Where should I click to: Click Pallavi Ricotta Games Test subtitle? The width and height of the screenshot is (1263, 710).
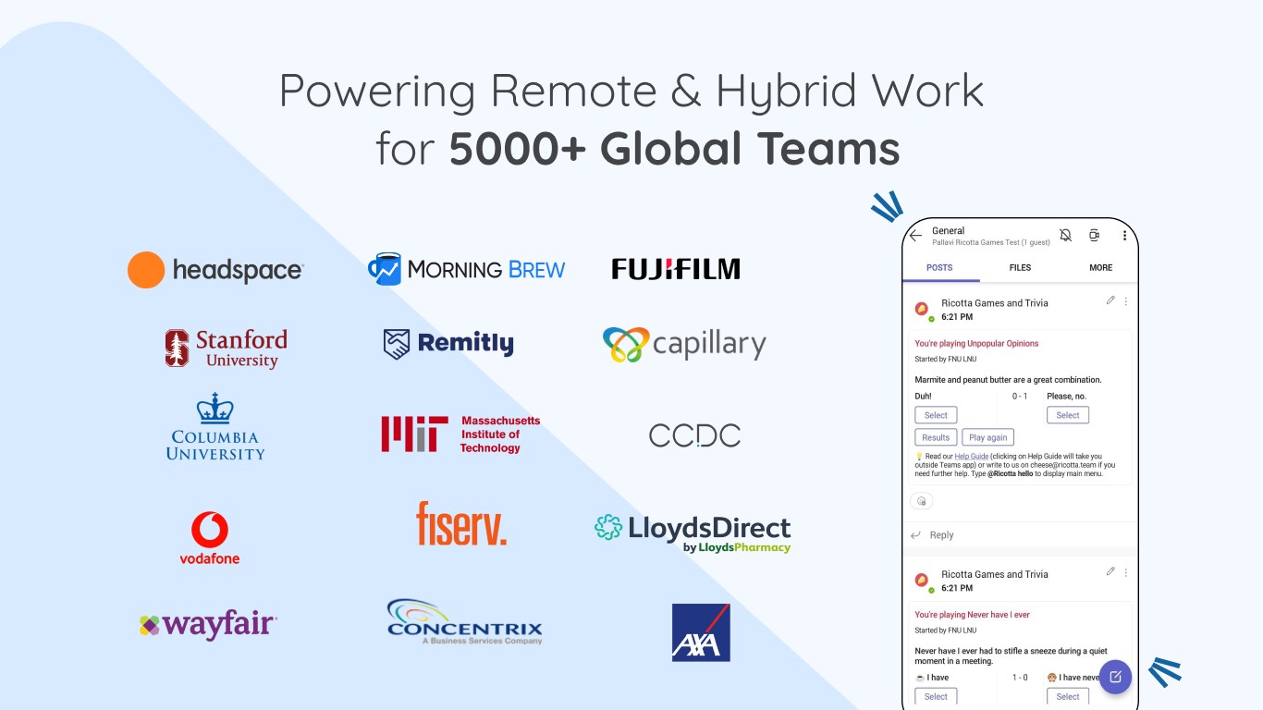[991, 242]
